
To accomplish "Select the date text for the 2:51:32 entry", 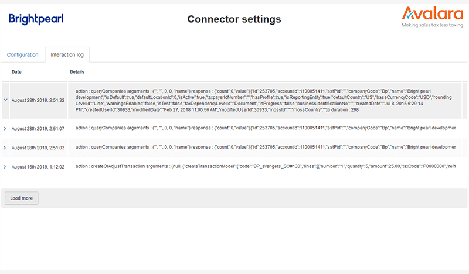I will [38, 100].
